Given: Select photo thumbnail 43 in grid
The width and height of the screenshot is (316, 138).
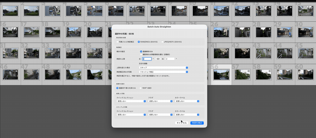Looking at the screenshot, I should [x=263, y=53].
